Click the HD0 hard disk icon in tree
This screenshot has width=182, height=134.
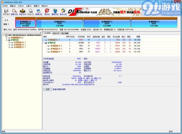point(6,35)
